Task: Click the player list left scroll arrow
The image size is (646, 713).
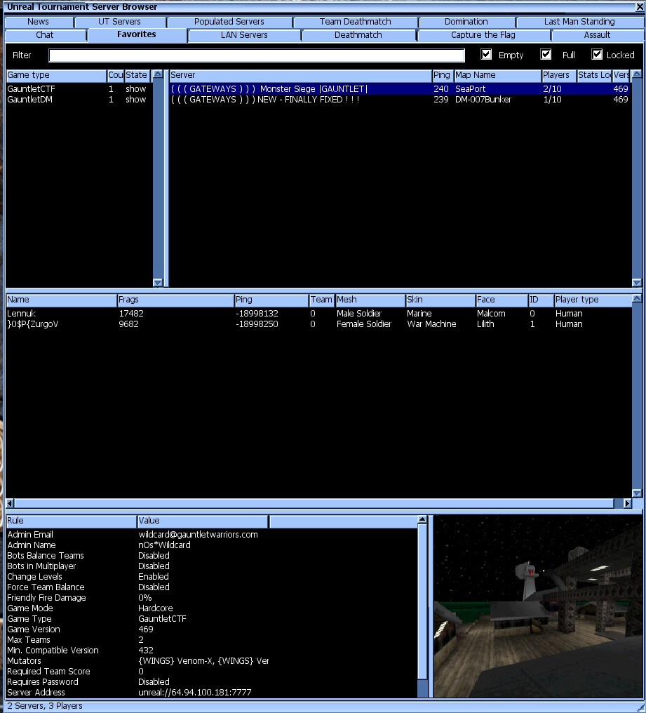Action: pos(10,503)
